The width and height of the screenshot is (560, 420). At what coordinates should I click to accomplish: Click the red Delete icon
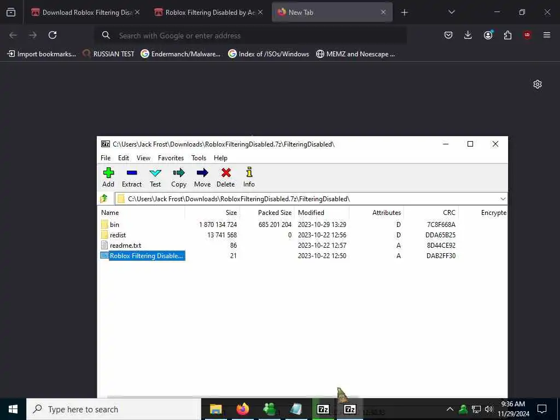coord(226,177)
